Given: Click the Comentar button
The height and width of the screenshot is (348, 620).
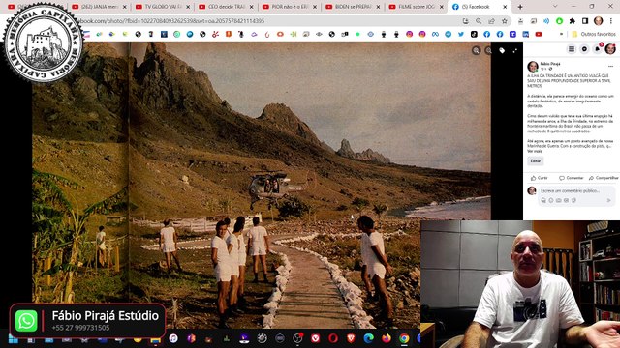Looking at the screenshot, I should [x=571, y=178].
